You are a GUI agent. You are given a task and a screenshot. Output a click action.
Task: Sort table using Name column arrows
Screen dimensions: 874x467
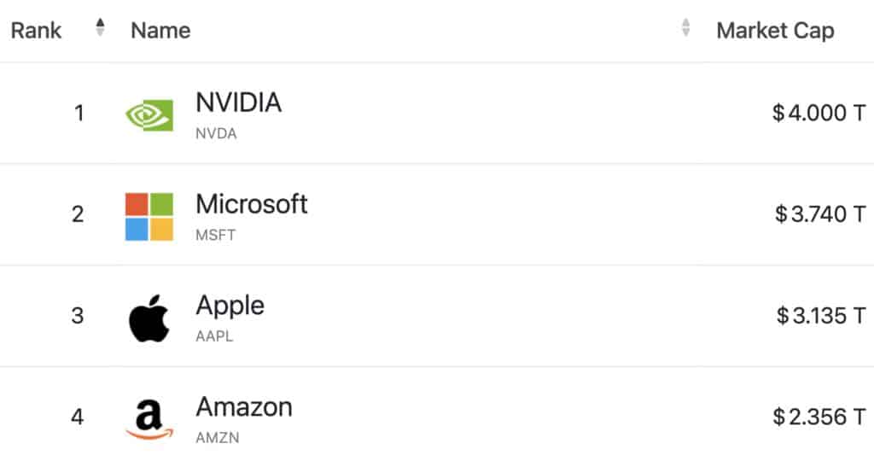pos(685,27)
